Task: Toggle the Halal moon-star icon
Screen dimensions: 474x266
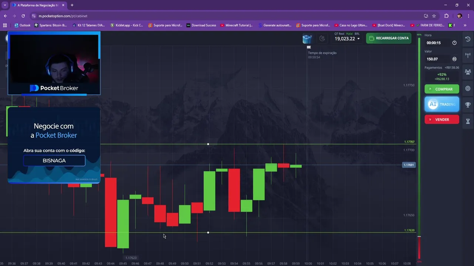Action: pos(322,38)
